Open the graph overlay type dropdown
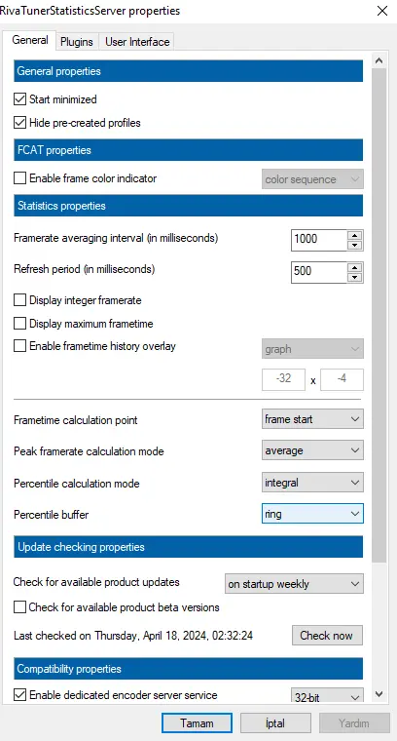The width and height of the screenshot is (397, 741). (312, 349)
